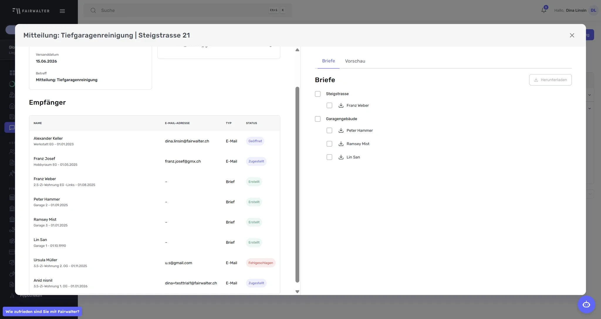Click the Fairwalter logo

click(31, 11)
